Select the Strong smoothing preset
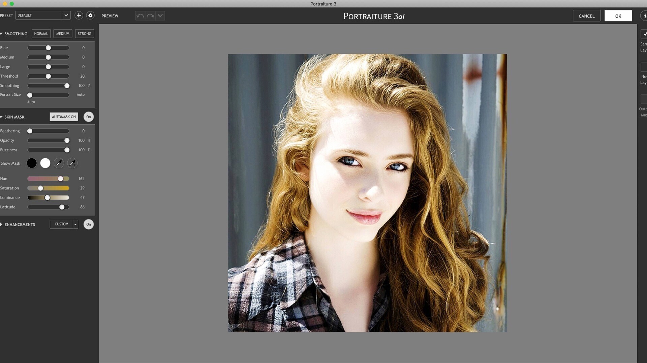The image size is (647, 363). pyautogui.click(x=84, y=34)
